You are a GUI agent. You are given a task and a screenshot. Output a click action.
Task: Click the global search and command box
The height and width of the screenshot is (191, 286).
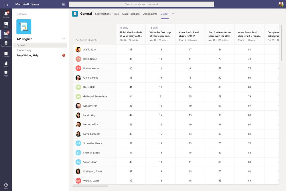(x=141, y=4)
